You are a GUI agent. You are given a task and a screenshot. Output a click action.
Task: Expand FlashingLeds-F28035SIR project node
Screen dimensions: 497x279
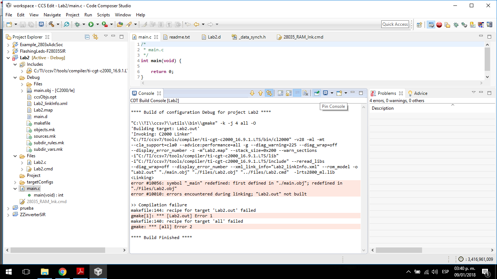(8, 51)
